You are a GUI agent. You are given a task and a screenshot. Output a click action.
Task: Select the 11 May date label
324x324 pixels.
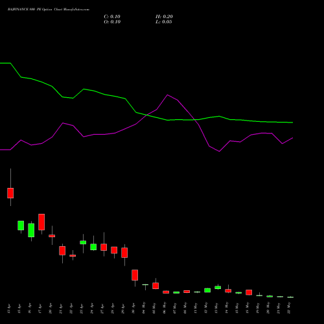pyautogui.click(x=196, y=308)
